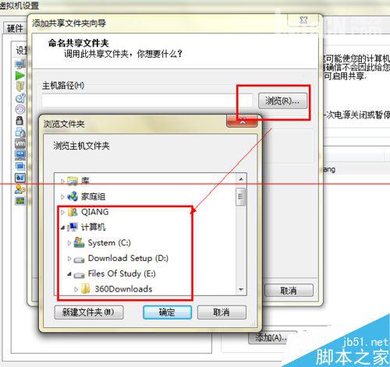Expand the System (C:) tree node
The height and width of the screenshot is (367, 390).
[x=69, y=243]
